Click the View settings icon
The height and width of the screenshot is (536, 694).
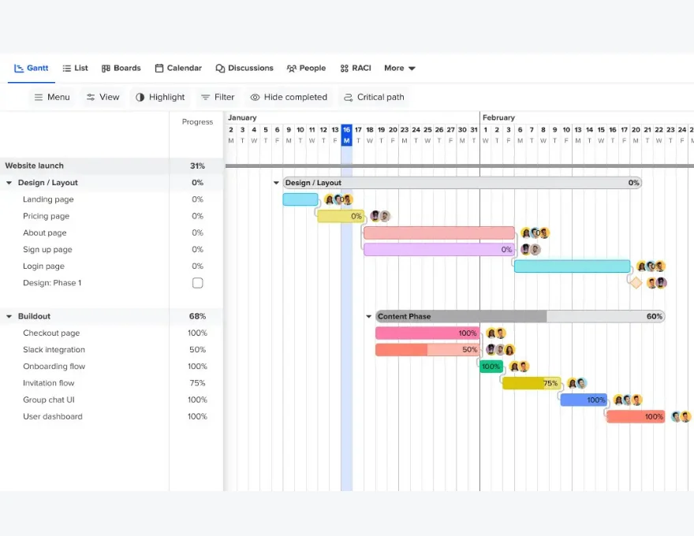pos(91,97)
